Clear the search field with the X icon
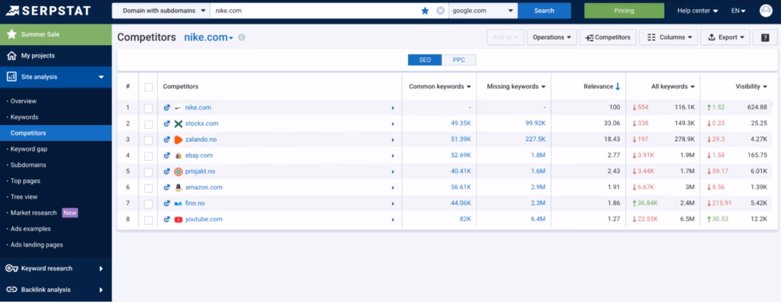This screenshot has width=781, height=302. [440, 11]
